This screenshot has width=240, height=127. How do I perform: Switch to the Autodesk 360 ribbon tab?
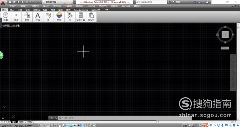(x=81, y=10)
